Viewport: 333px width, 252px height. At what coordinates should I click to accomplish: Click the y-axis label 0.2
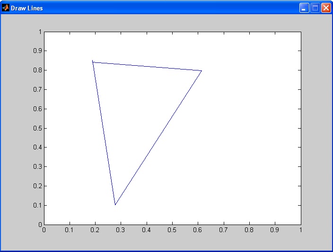(37, 186)
